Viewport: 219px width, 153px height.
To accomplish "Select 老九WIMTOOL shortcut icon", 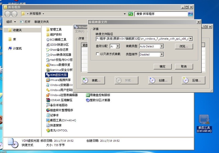I will pyautogui.click(x=48, y=130).
